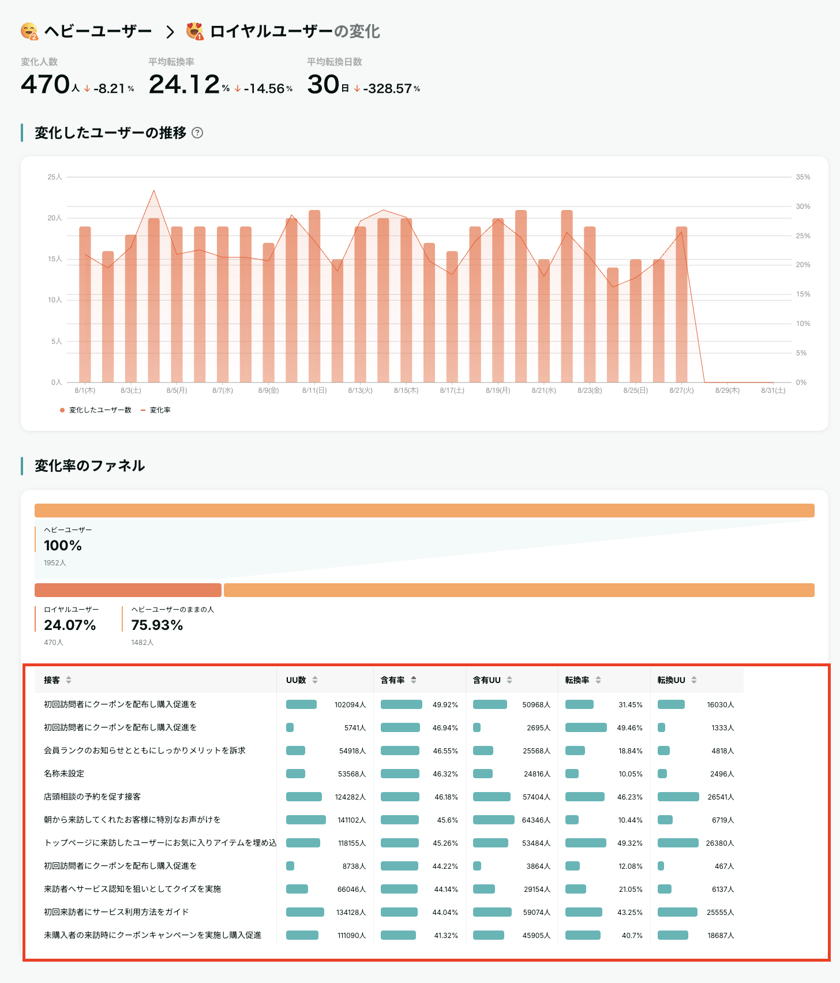
Task: Click the breadcrumb chevron arrow in the header
Action: pyautogui.click(x=170, y=32)
